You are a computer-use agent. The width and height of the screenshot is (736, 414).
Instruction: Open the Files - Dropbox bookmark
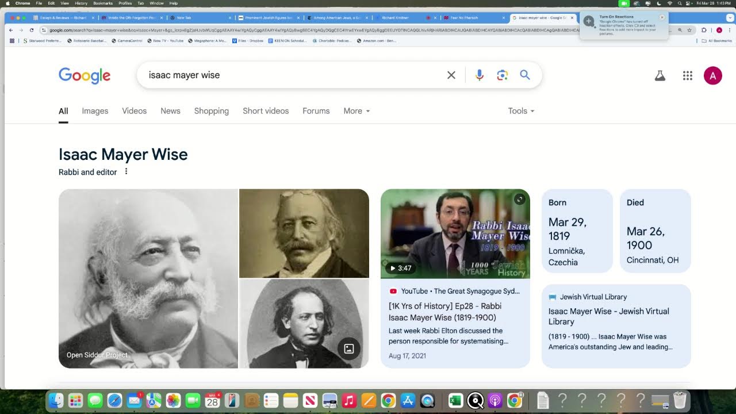(x=247, y=41)
